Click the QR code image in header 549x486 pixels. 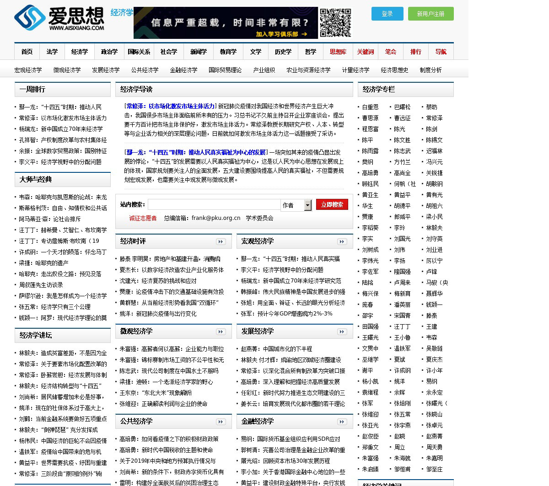pyautogui.click(x=335, y=23)
